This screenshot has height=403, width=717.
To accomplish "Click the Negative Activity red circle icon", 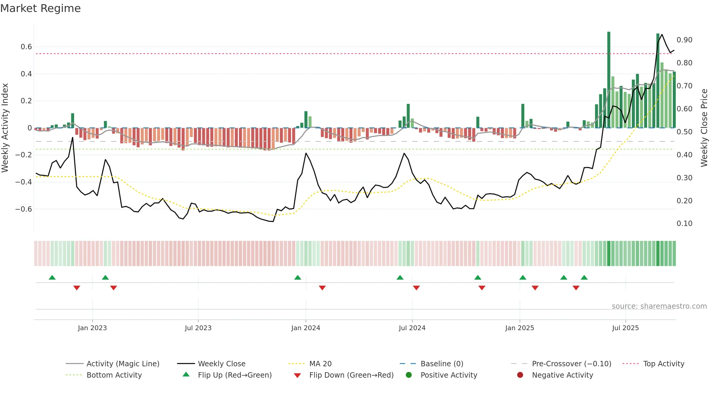I will pos(520,375).
